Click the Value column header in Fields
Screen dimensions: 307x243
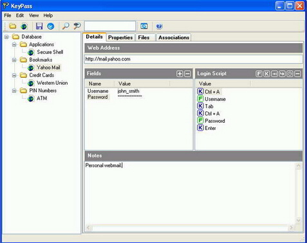click(143, 84)
